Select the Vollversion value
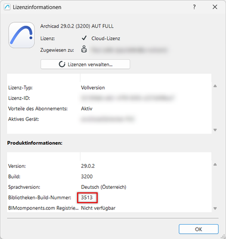The height and width of the screenshot is (239, 226). pos(93,88)
